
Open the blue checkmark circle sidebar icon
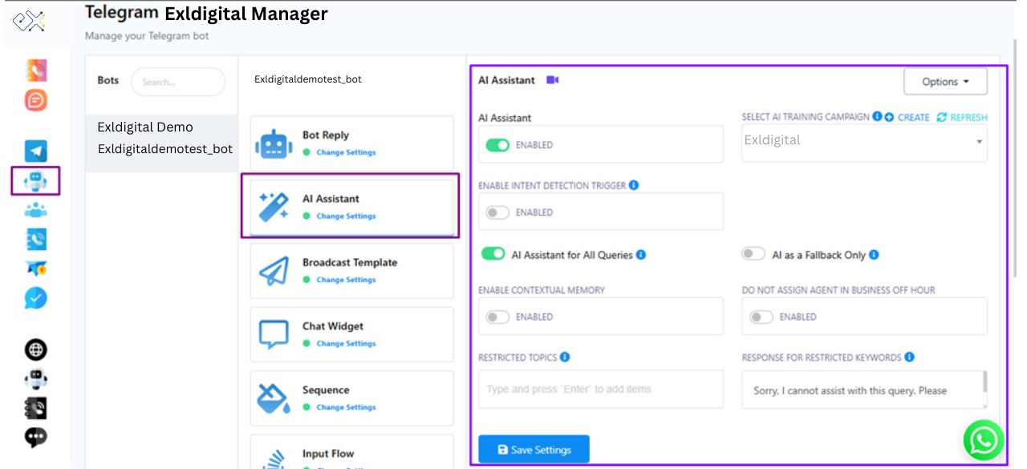(x=35, y=298)
